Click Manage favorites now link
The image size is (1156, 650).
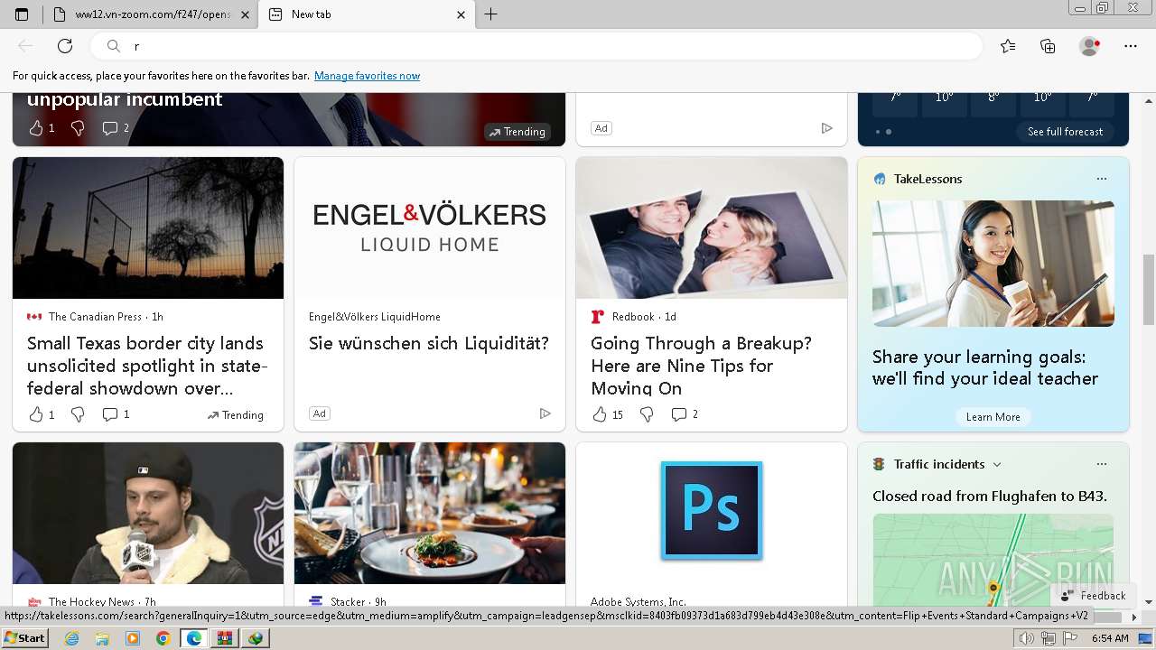tap(367, 76)
